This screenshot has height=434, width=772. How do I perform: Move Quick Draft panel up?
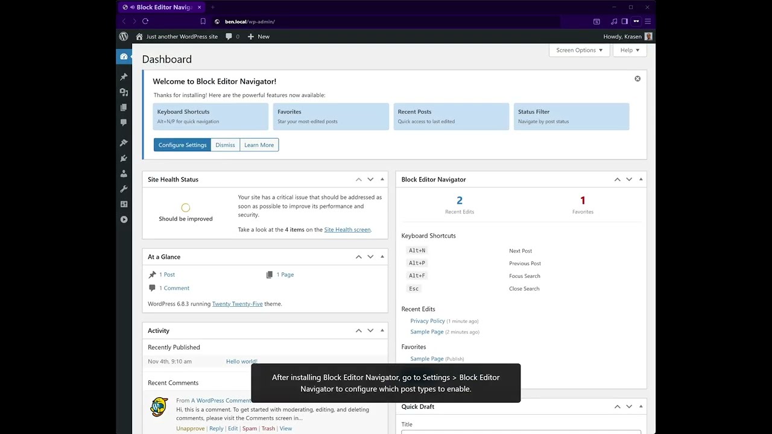click(x=618, y=407)
